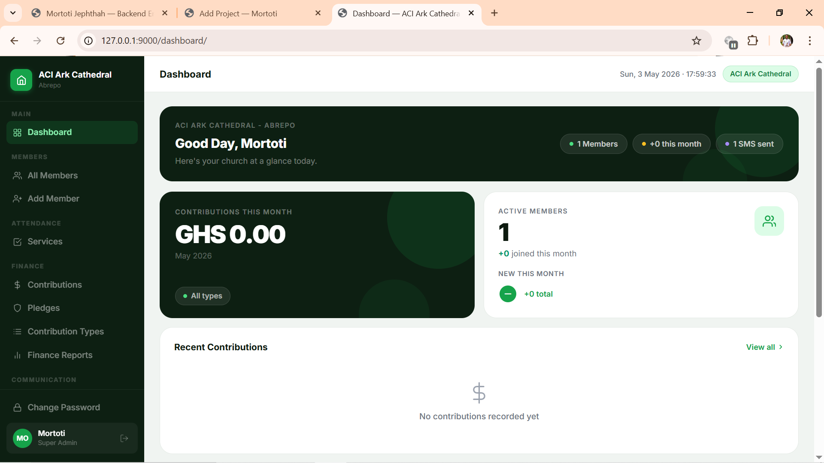Image resolution: width=824 pixels, height=463 pixels.
Task: Click the Add Member person-plus icon
Action: (17, 199)
